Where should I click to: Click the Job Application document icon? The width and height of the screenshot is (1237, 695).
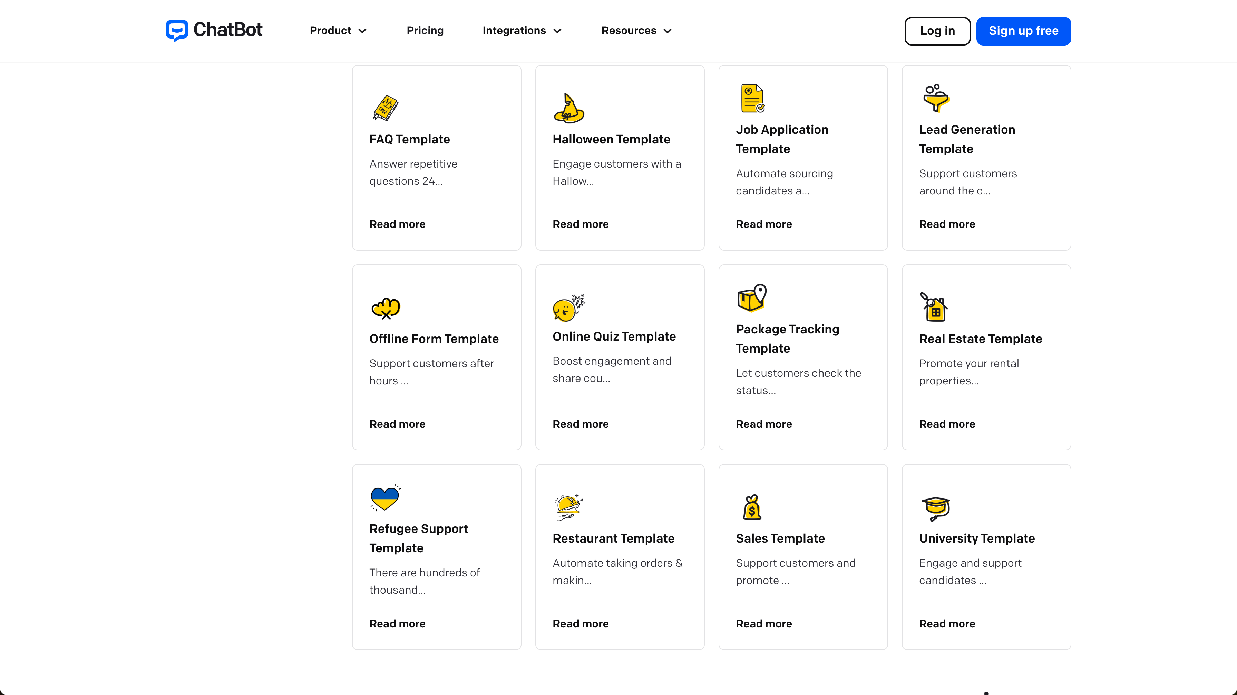pyautogui.click(x=752, y=98)
